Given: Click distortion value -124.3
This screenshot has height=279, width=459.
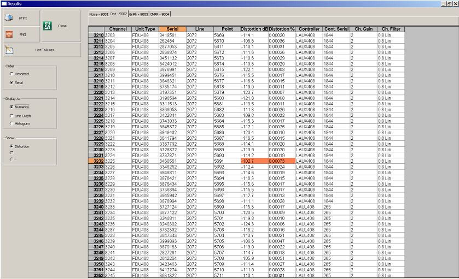Looking at the screenshot, I should click(x=254, y=224).
